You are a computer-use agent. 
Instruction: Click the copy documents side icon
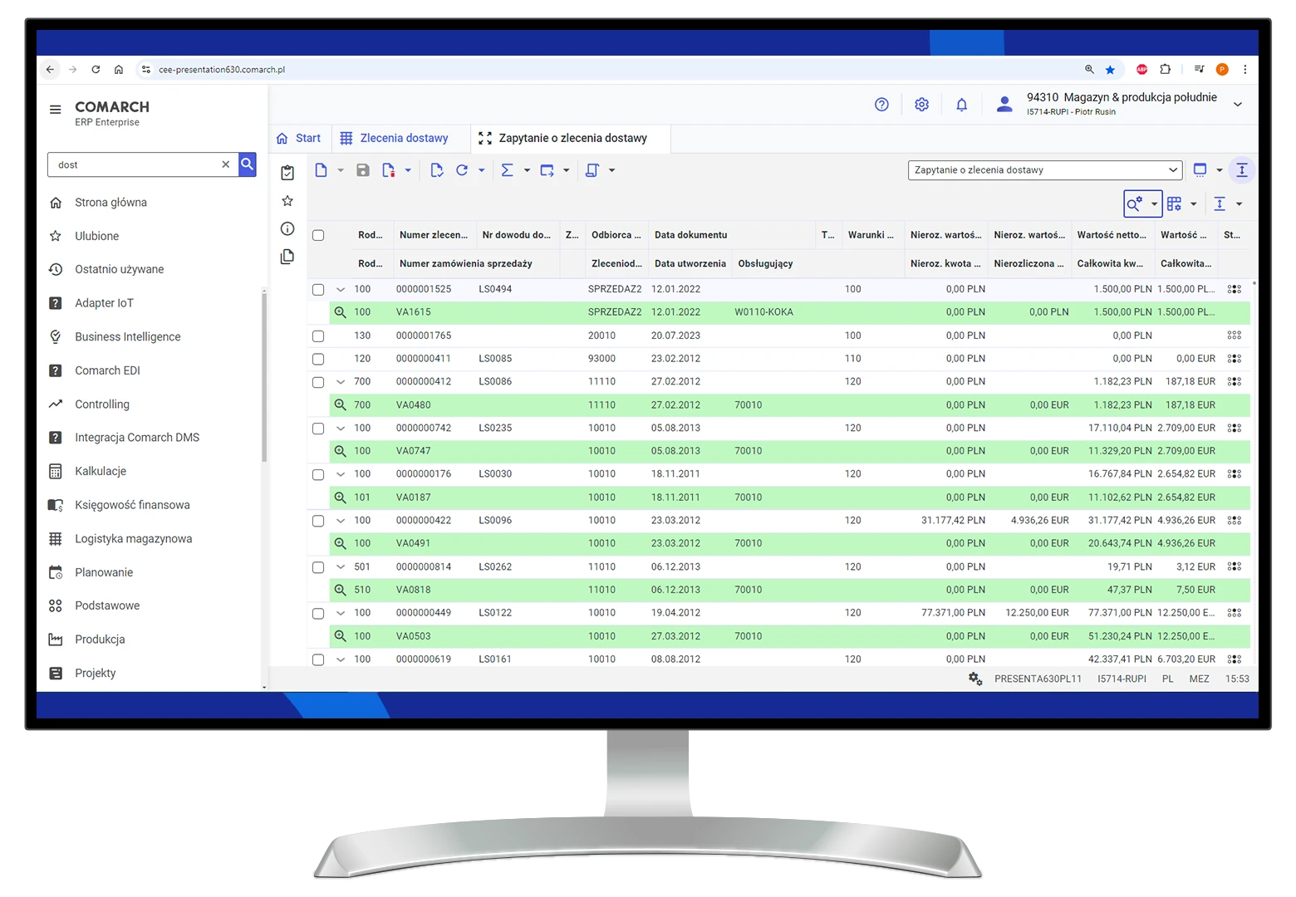tap(287, 257)
